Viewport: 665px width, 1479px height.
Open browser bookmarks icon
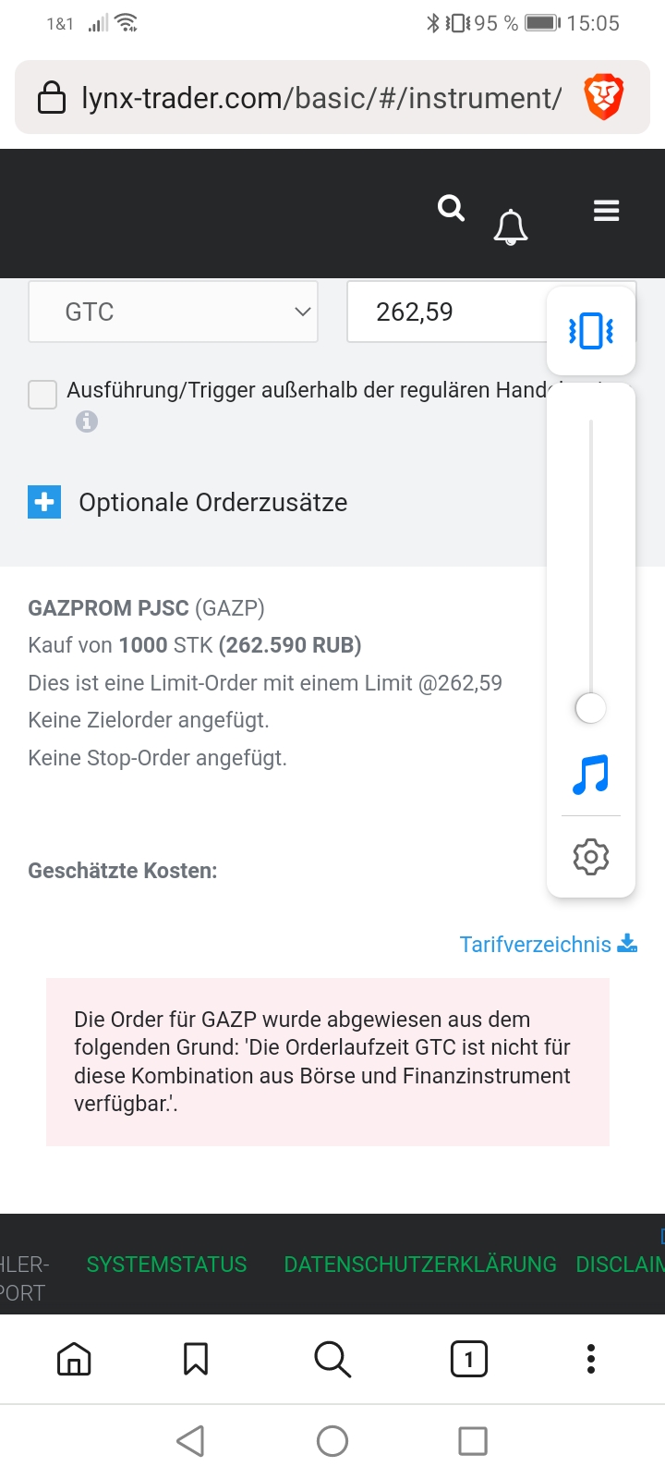click(x=196, y=1359)
